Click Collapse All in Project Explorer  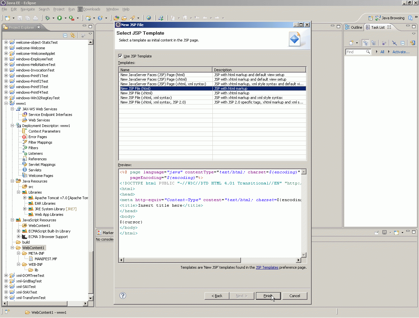(x=65, y=35)
